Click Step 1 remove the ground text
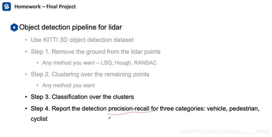 (x=96, y=52)
